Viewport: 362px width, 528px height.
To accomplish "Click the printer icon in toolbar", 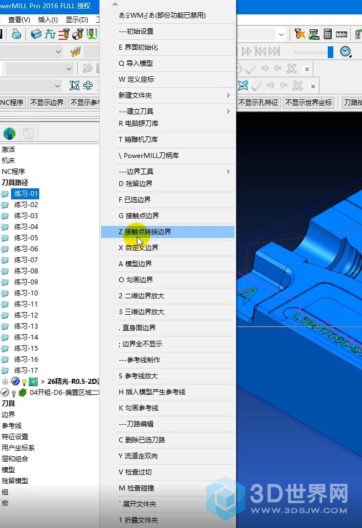I will coord(16,34).
